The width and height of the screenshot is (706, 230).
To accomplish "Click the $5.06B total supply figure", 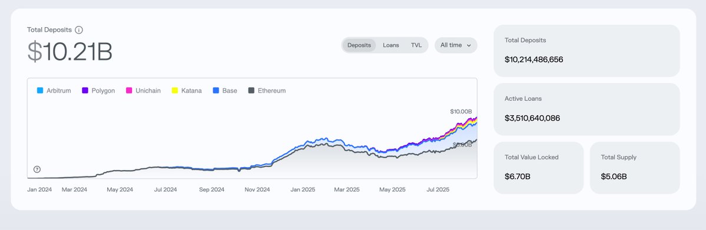I will coord(614,176).
